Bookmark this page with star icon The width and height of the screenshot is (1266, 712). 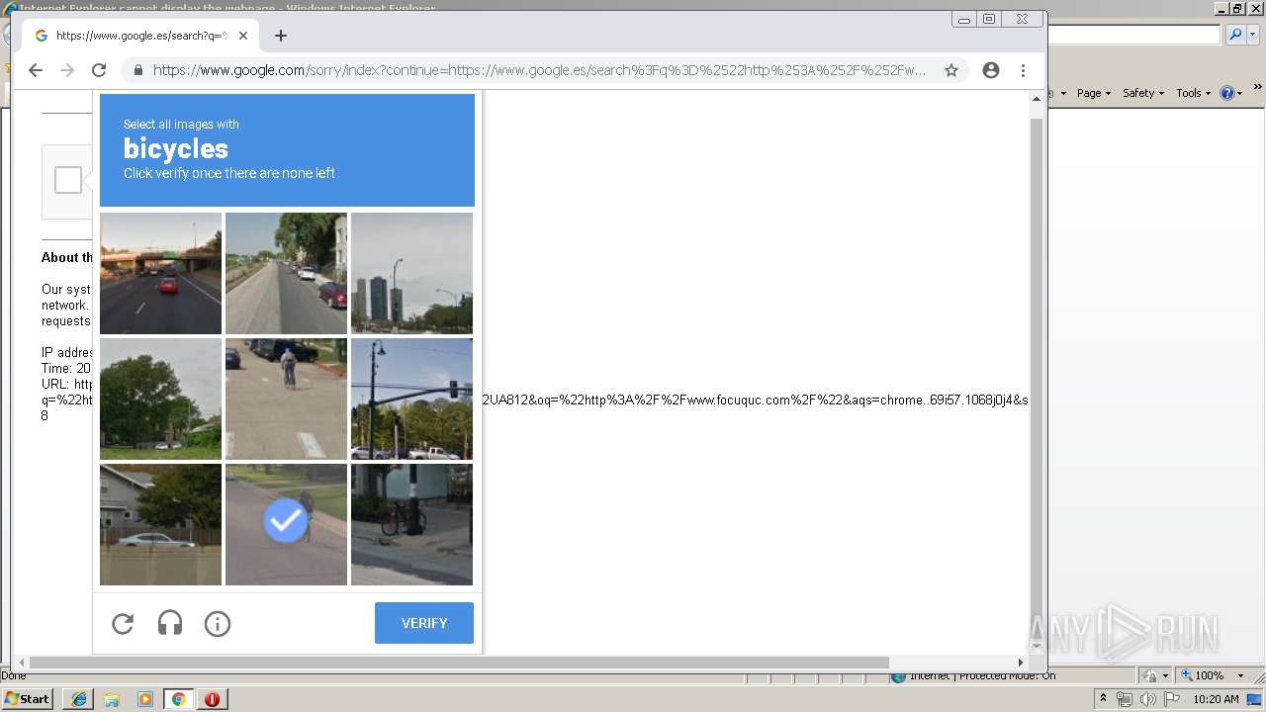pos(951,70)
